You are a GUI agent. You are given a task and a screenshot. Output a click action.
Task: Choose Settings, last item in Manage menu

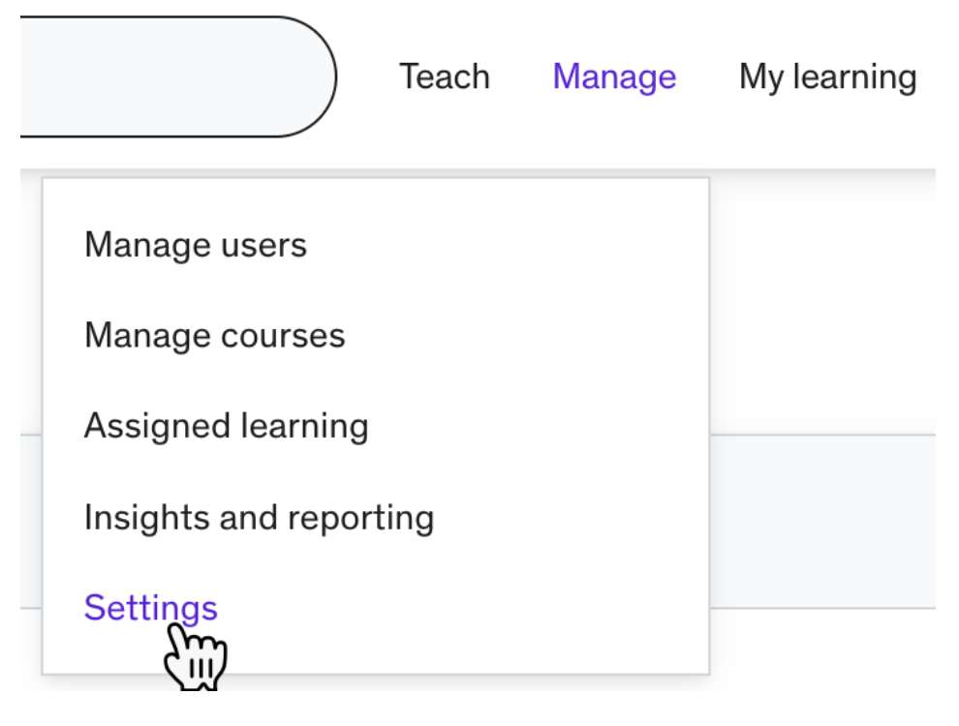tap(150, 608)
